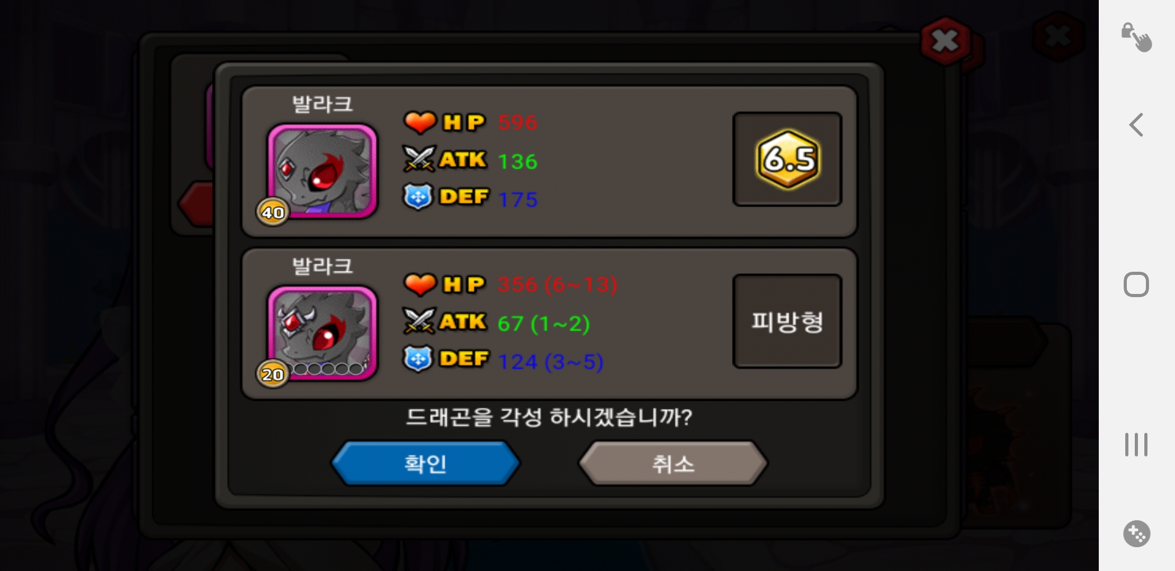1175x571 pixels.
Task: Open recent apps with three bars icon
Action: tap(1136, 445)
